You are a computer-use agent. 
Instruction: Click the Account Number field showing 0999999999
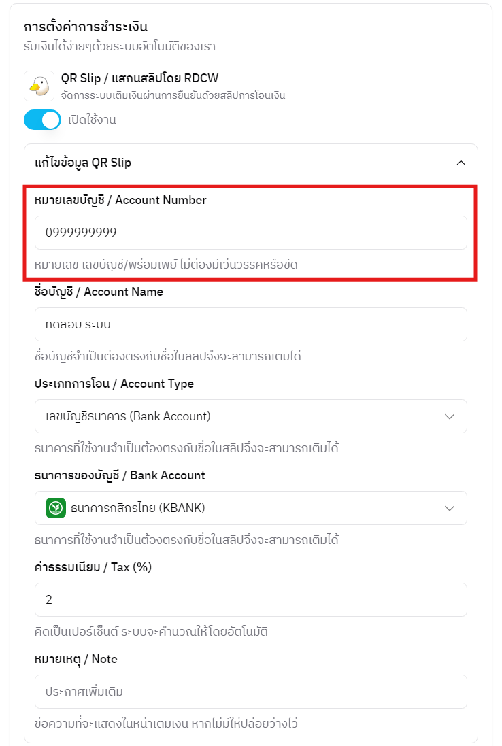(x=250, y=231)
